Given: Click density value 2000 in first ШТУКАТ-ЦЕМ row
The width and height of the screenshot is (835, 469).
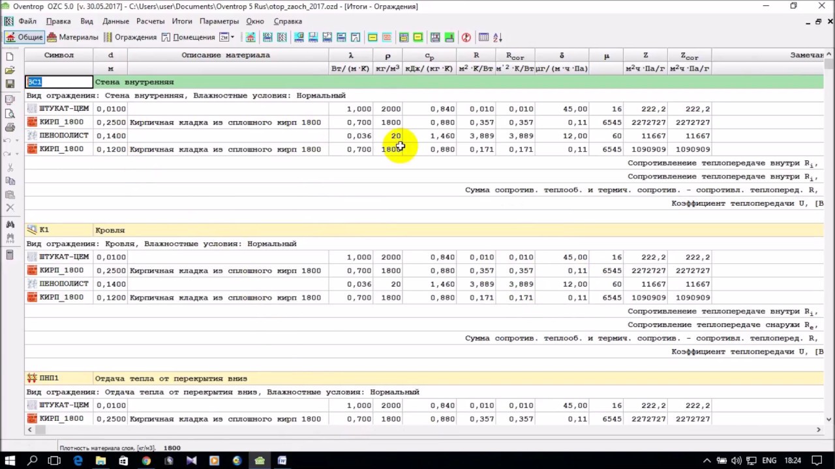Looking at the screenshot, I should [x=391, y=109].
